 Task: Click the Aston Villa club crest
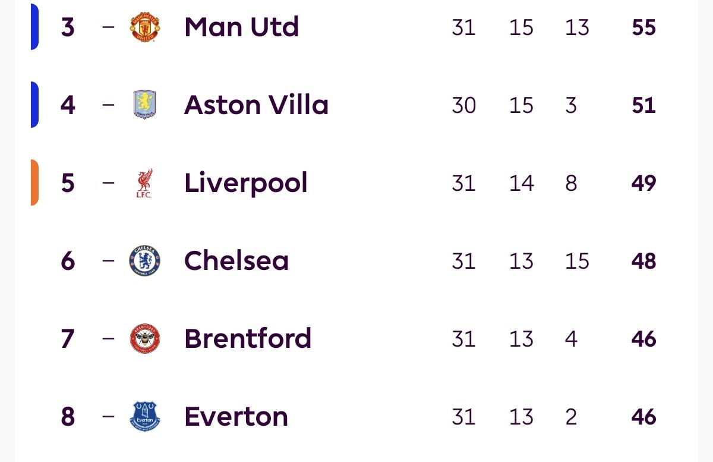[145, 105]
